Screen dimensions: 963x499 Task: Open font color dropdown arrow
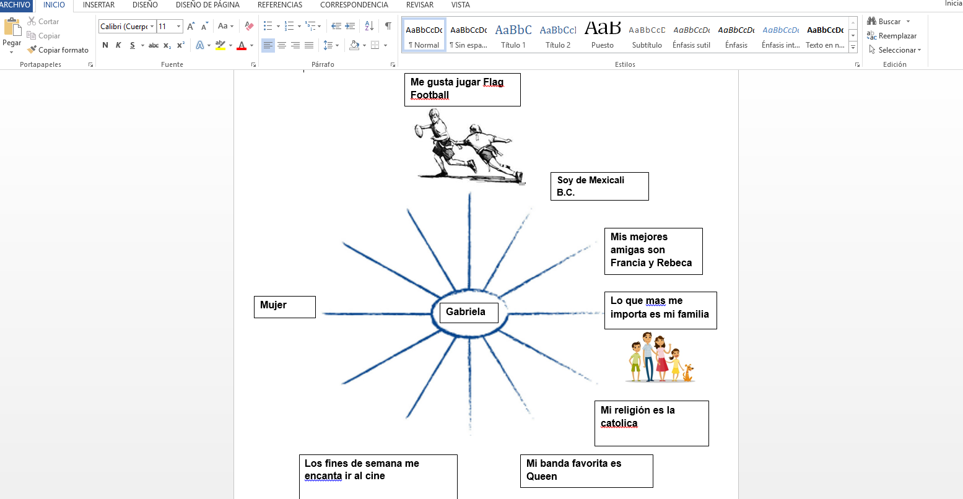tap(251, 45)
